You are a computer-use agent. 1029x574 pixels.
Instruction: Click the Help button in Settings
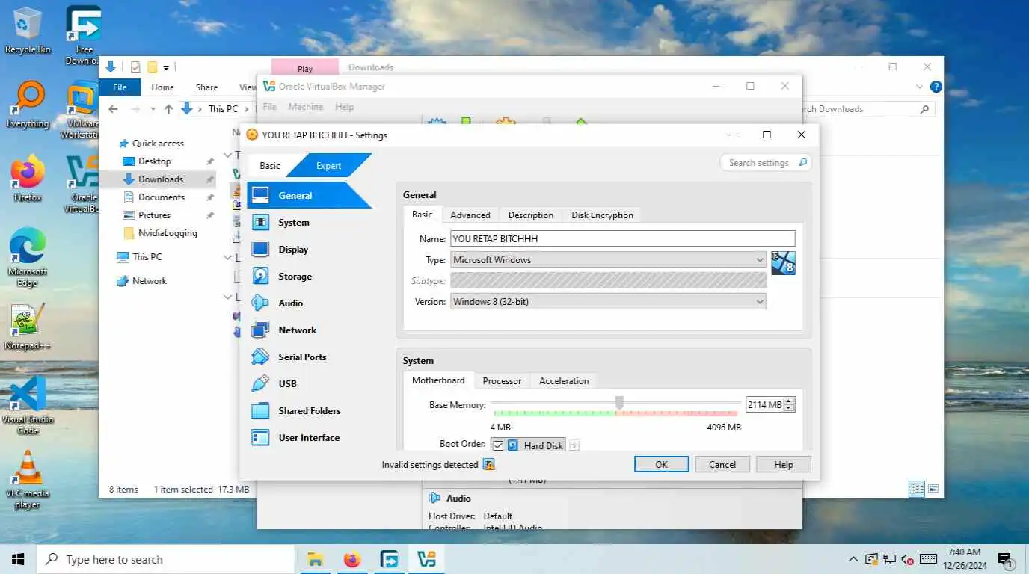click(x=783, y=464)
